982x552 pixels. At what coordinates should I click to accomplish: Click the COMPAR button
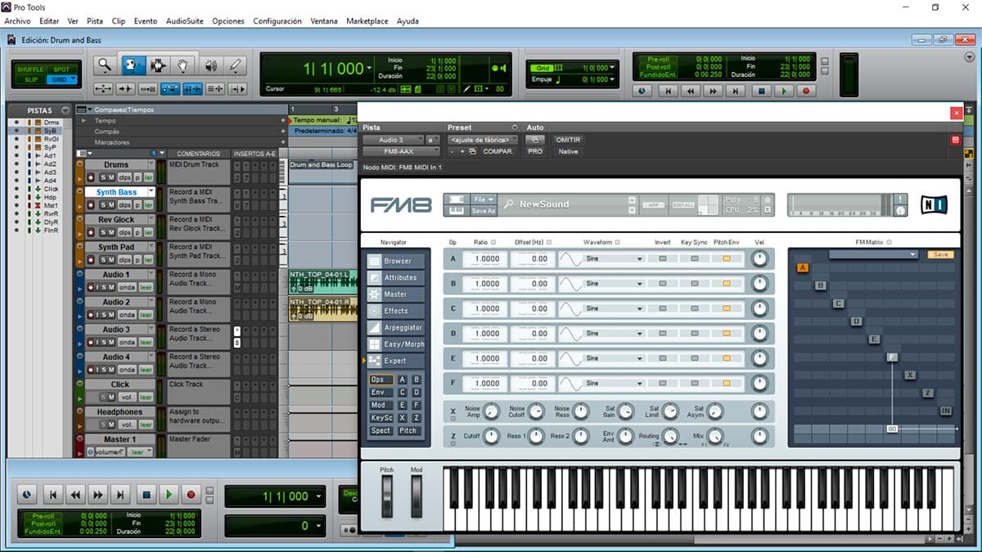498,151
